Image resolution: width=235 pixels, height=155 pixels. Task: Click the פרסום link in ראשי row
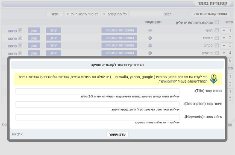coord(12,31)
